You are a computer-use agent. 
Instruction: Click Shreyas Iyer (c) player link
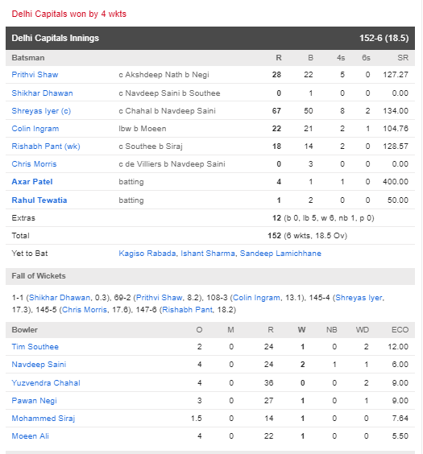(x=41, y=111)
